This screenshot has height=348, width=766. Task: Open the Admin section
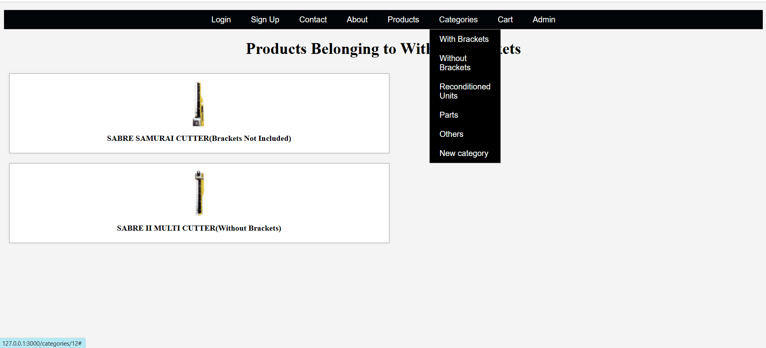click(x=544, y=20)
